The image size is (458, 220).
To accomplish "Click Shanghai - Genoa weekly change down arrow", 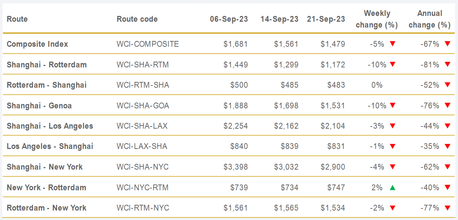I will tap(393, 105).
